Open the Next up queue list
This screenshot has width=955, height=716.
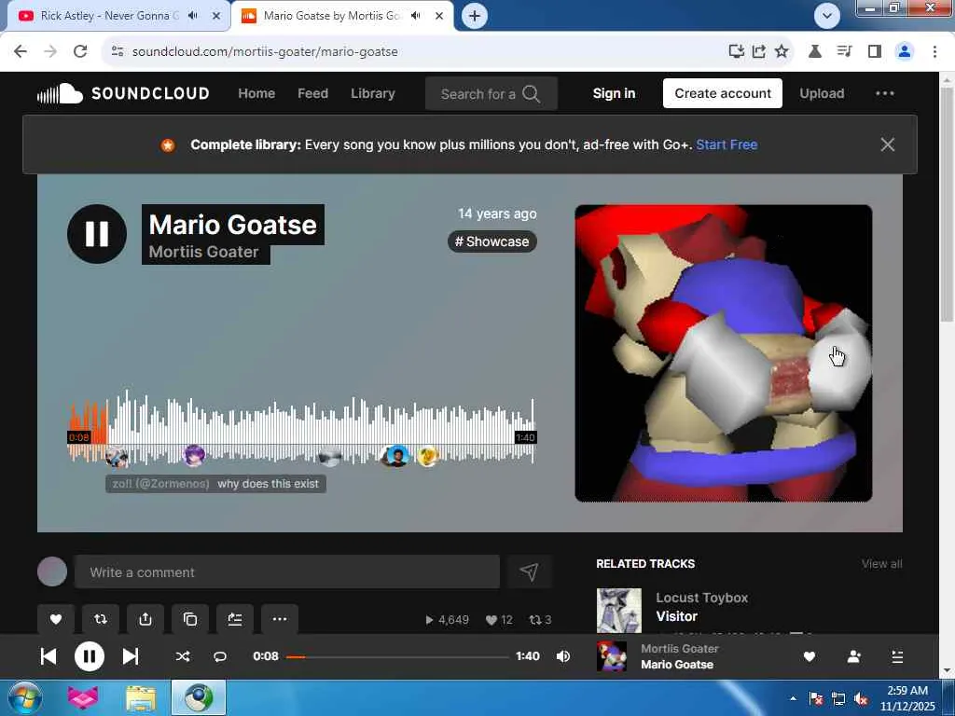pyautogui.click(x=897, y=657)
